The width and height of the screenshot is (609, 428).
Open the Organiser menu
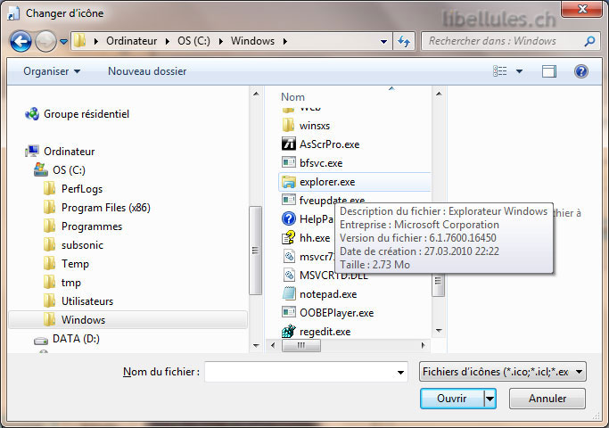coord(52,71)
